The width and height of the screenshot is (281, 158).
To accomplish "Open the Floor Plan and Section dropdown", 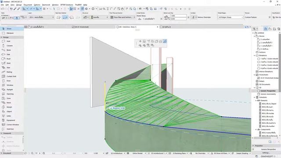I will (122, 17).
